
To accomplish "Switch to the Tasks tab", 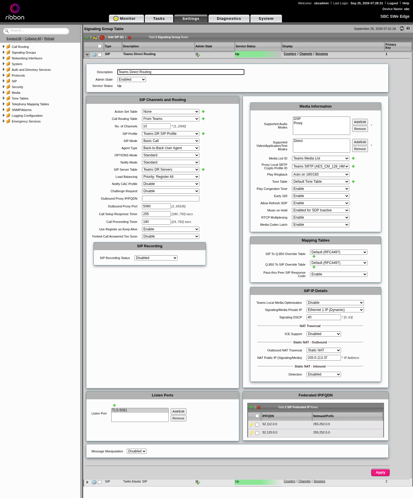I will pos(159,18).
